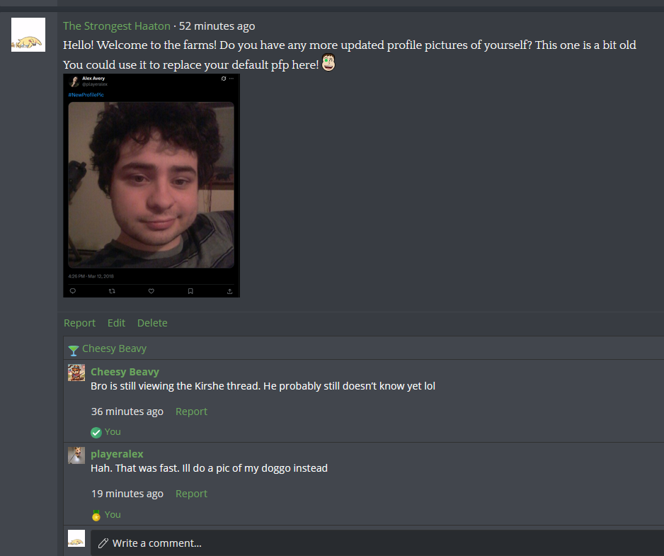Open playeralex's username link
The image size is (664, 556).
[x=117, y=454]
